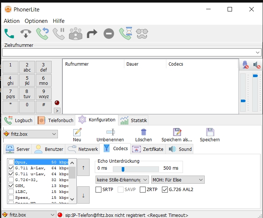Uncheck the GSM codec

[x=11, y=186]
